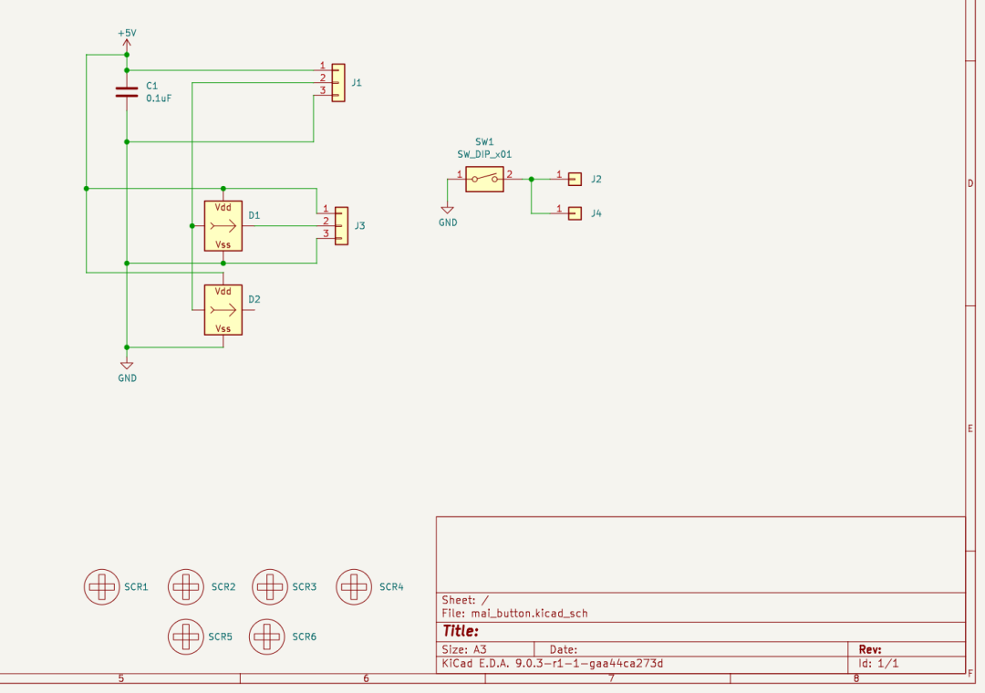Click the "Title:" field in the title block
This screenshot has width=985, height=693.
[x=461, y=631]
